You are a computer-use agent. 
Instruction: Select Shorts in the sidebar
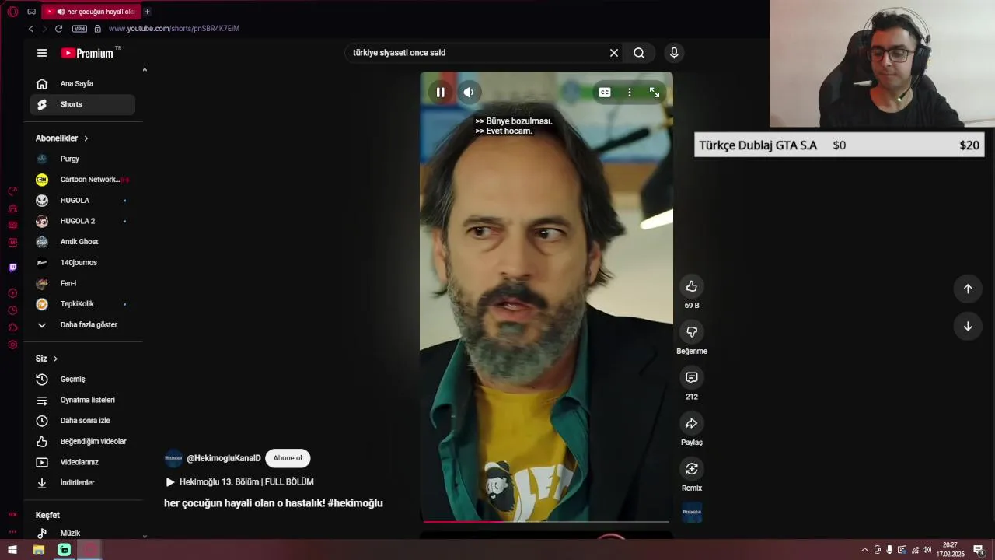tap(82, 104)
